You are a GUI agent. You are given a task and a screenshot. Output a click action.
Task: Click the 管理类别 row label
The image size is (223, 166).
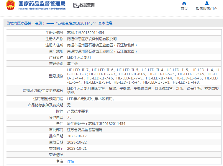pos(56,64)
